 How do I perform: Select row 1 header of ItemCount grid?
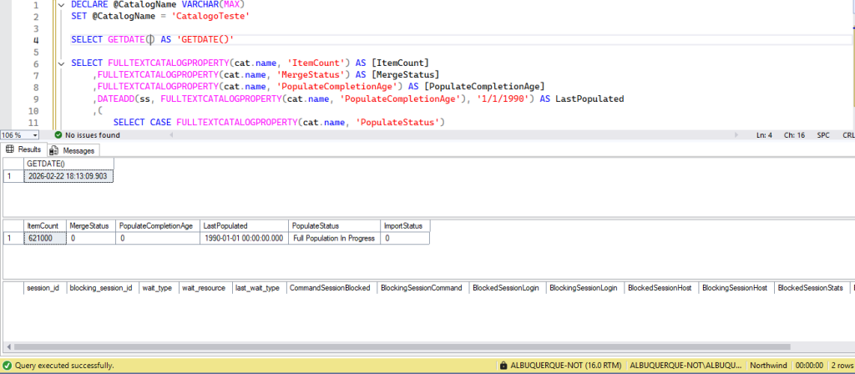click(12, 238)
